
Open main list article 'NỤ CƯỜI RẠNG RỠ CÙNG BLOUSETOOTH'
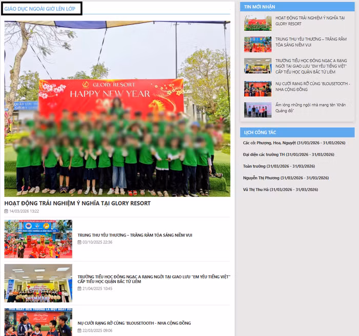[x=134, y=323]
